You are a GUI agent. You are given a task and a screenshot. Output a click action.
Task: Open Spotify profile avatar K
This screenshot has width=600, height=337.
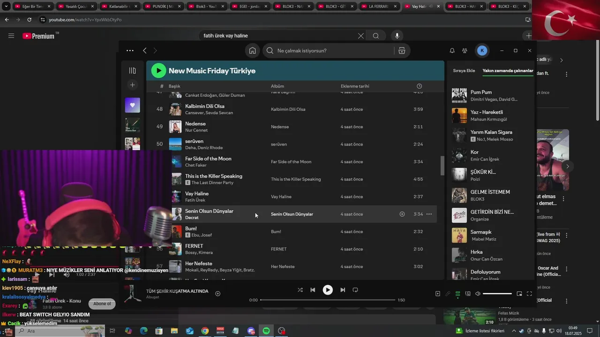pos(482,51)
